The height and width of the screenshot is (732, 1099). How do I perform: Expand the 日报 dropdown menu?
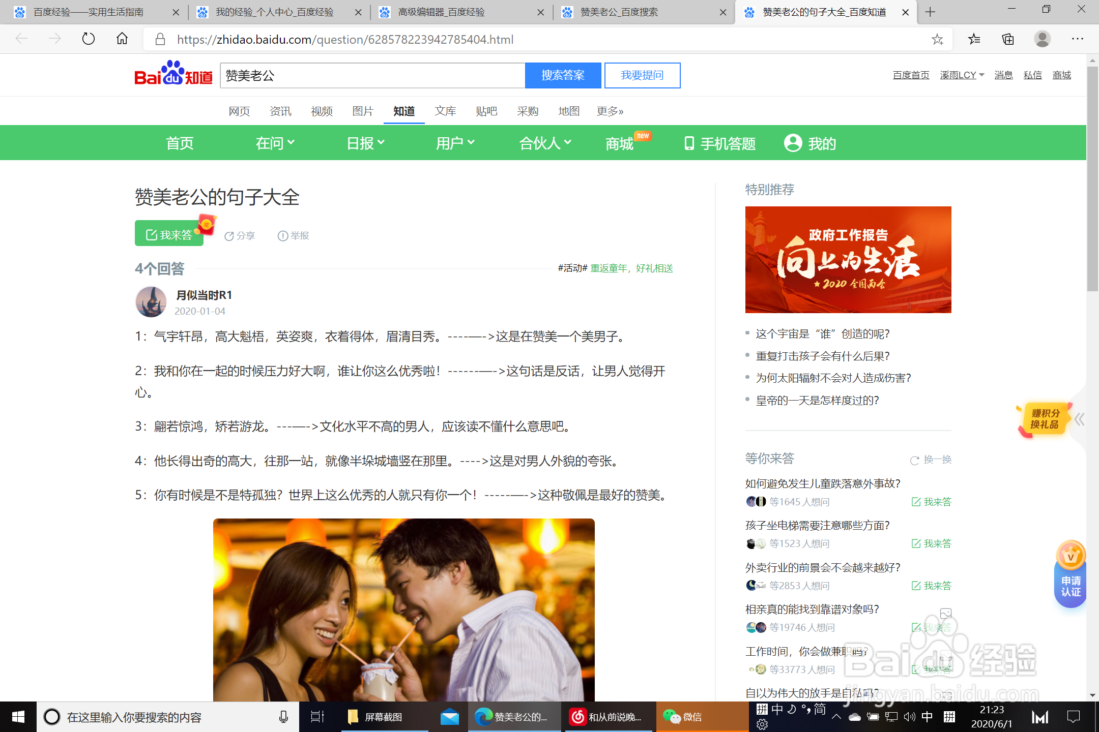(x=365, y=143)
